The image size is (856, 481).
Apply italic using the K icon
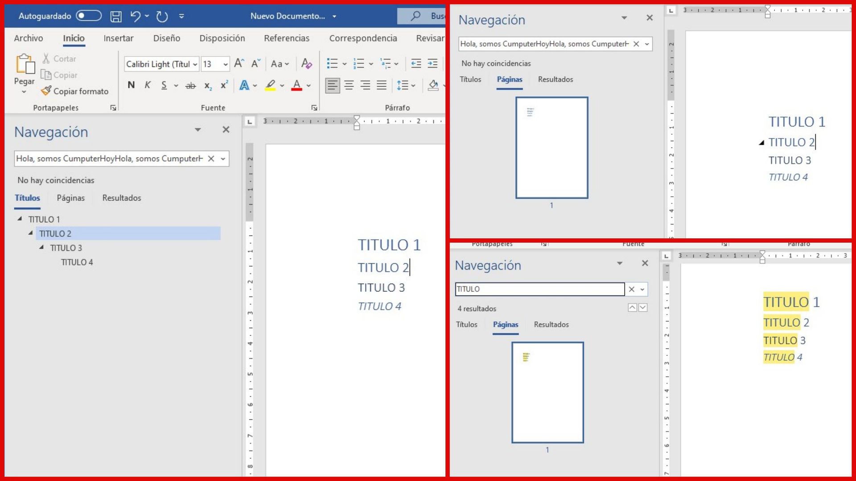point(148,85)
